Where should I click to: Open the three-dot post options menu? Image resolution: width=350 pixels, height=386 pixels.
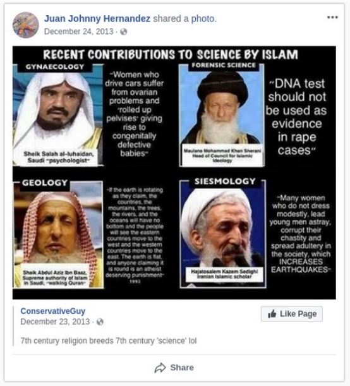click(332, 17)
